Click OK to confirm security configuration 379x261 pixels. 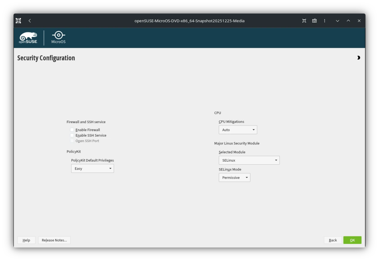(352, 240)
